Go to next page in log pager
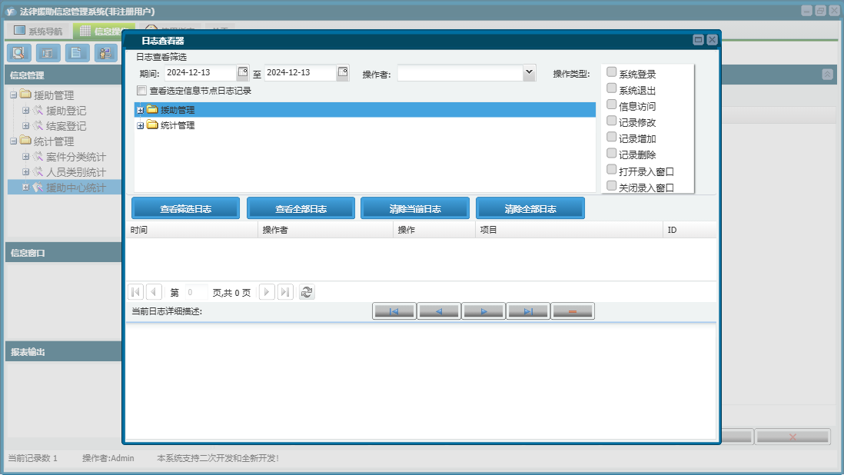844x475 pixels. point(267,292)
